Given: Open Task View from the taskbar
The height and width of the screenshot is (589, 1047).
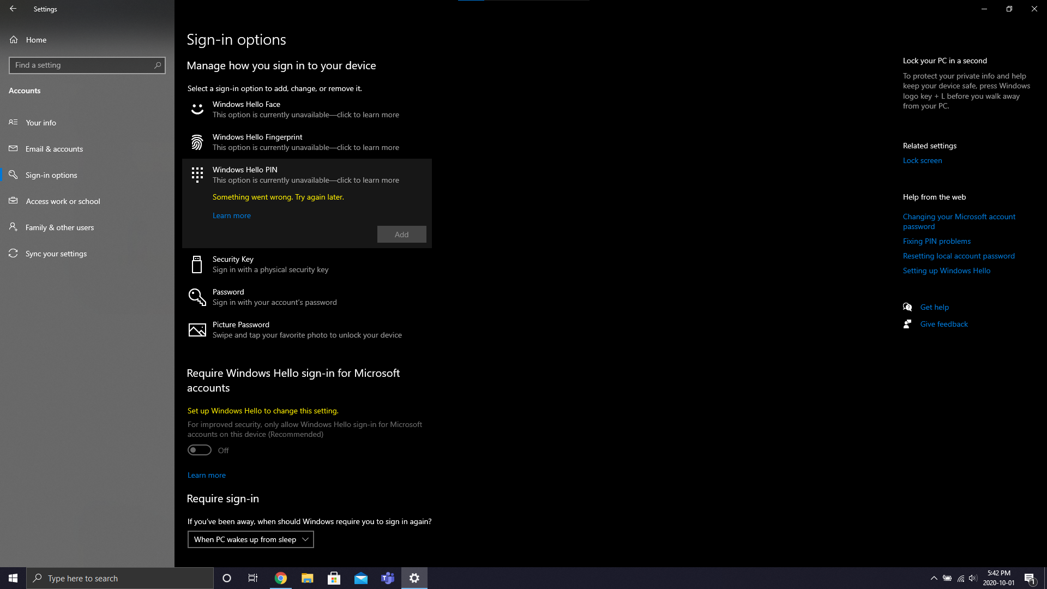Looking at the screenshot, I should [253, 578].
